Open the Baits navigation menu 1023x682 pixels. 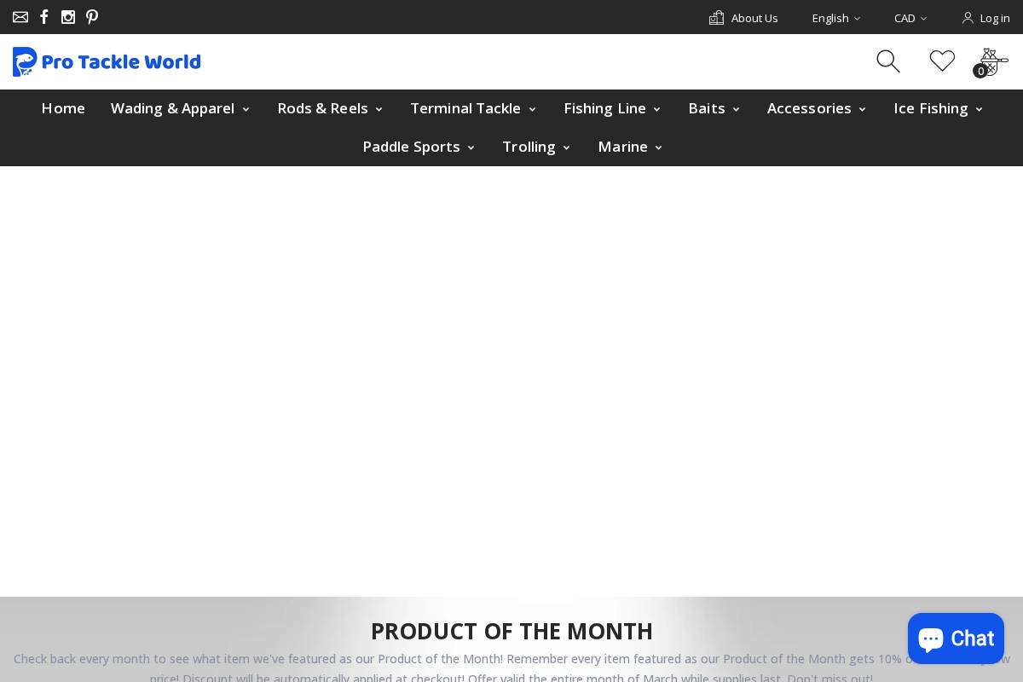(707, 108)
